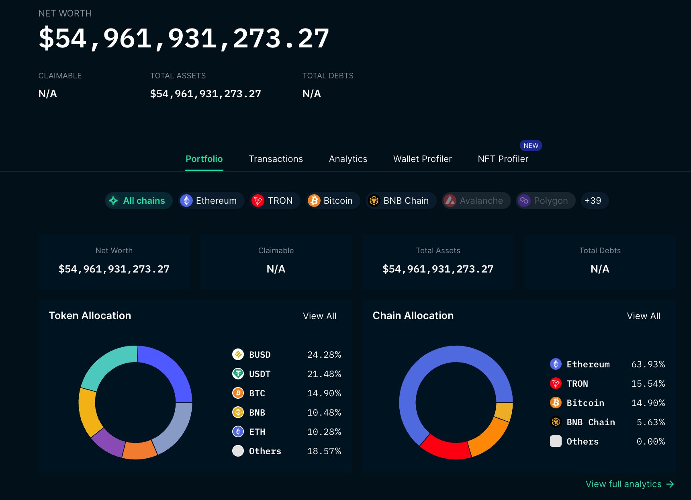This screenshot has height=500, width=691.
Task: Click the USDT 21.48% value
Action: 324,374
